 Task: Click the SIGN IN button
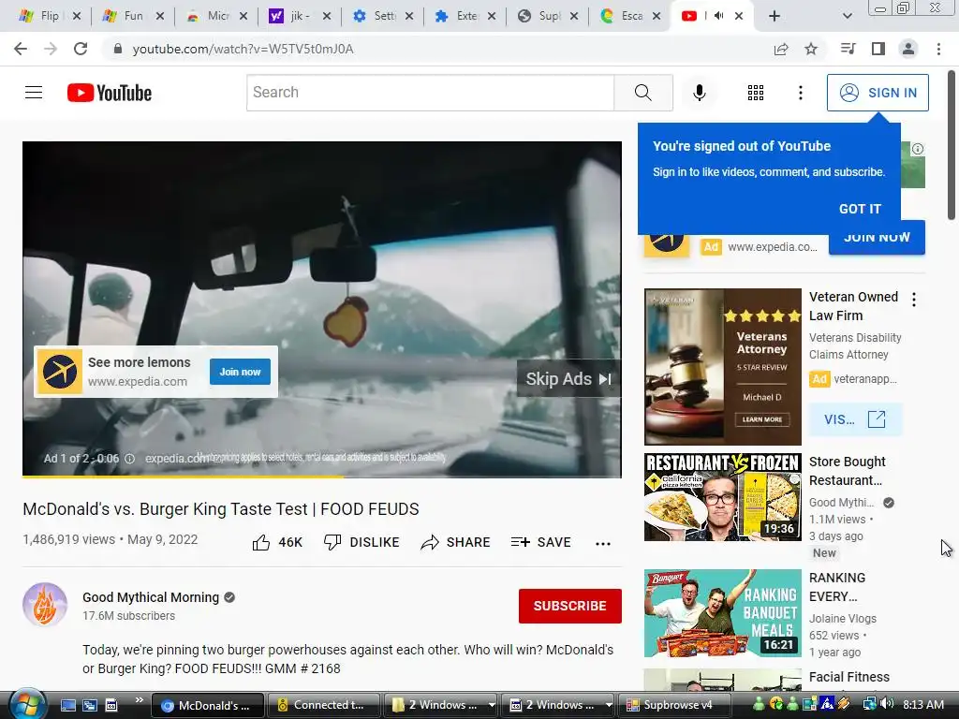click(878, 93)
